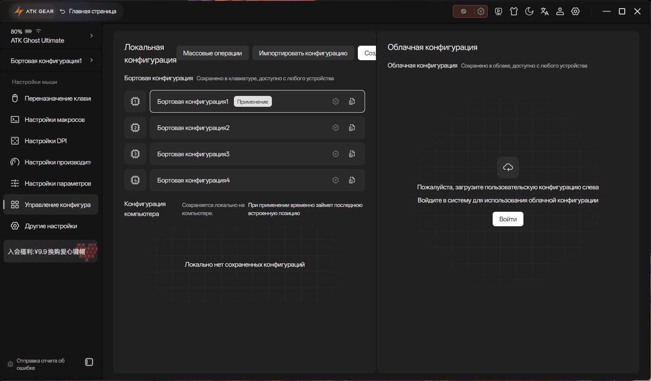Open Настройки макросов in the sidebar

(x=54, y=120)
